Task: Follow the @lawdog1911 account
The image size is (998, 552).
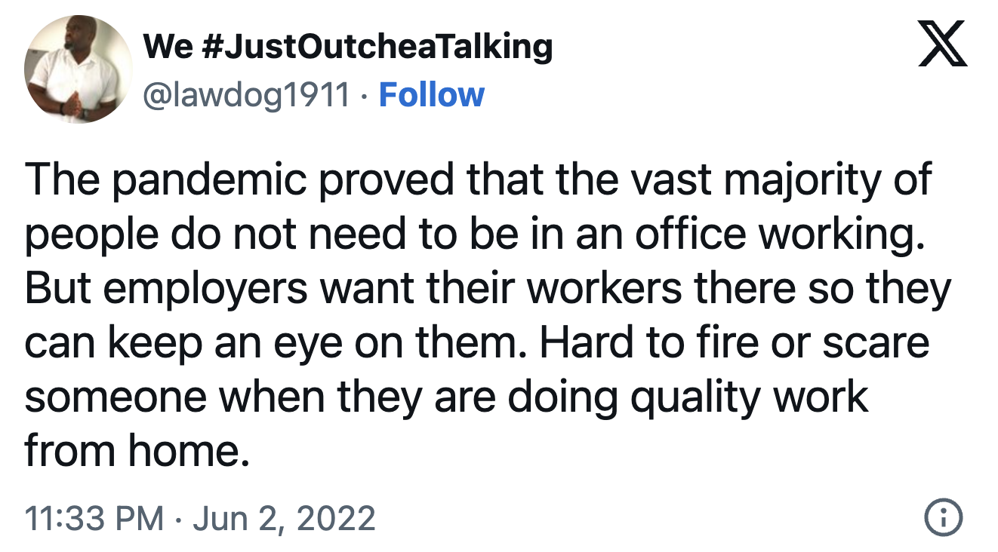Action: click(431, 95)
